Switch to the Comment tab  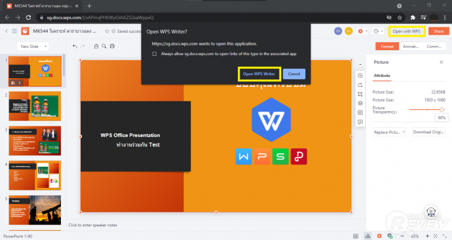coord(434,47)
